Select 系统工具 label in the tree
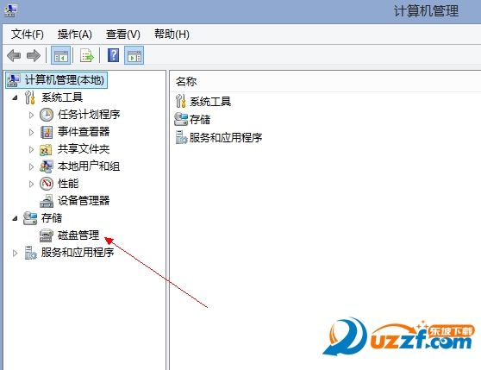481x370 pixels. 62,97
